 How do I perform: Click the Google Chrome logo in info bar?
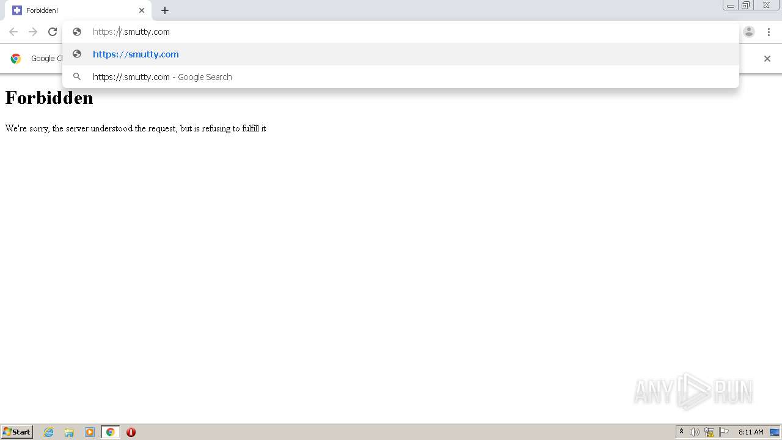(x=16, y=59)
